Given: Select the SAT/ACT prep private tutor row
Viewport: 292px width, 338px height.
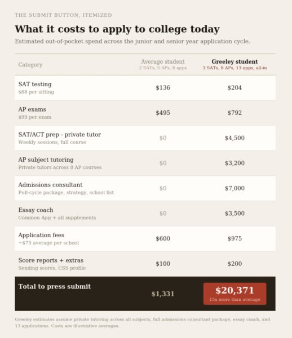Looking at the screenshot, I should [x=145, y=138].
